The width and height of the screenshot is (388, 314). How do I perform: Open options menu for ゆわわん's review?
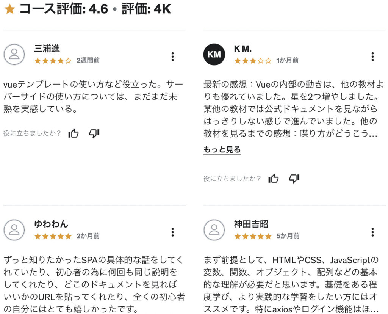click(173, 232)
